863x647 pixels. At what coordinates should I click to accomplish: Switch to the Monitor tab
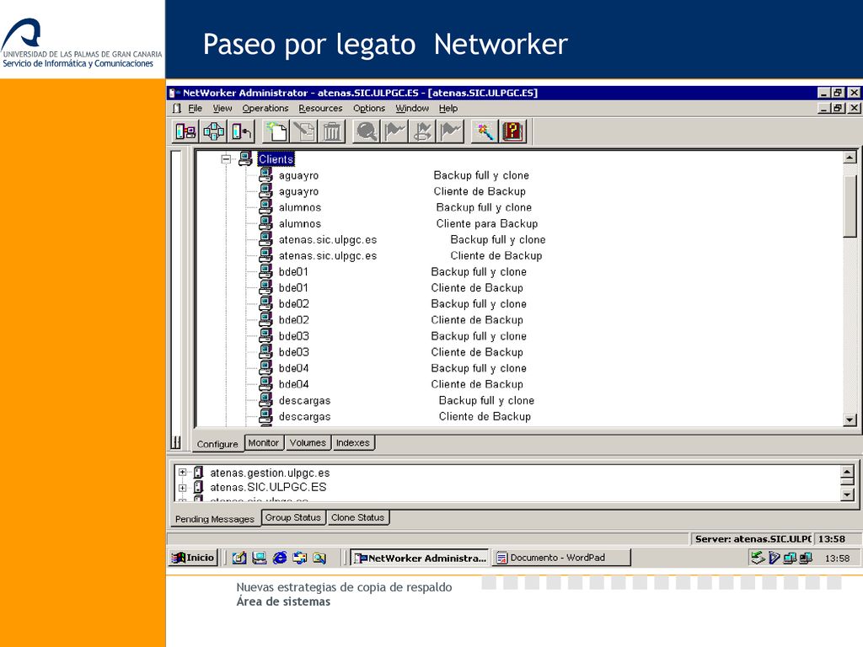click(264, 443)
